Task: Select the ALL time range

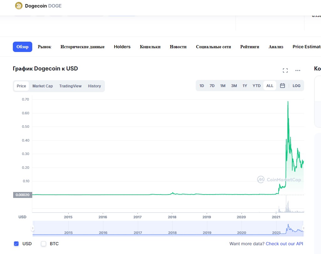Action: pos(270,86)
